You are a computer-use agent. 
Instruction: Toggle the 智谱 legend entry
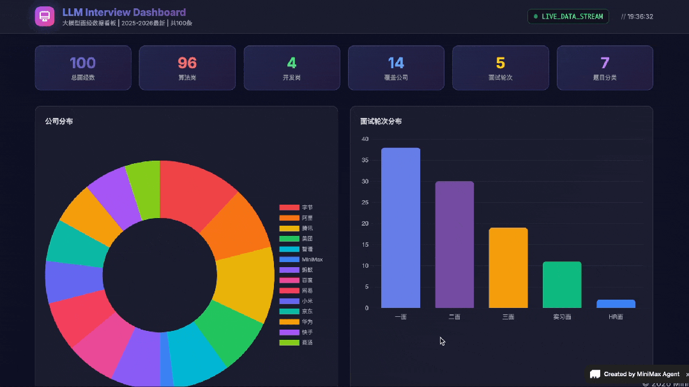click(296, 249)
